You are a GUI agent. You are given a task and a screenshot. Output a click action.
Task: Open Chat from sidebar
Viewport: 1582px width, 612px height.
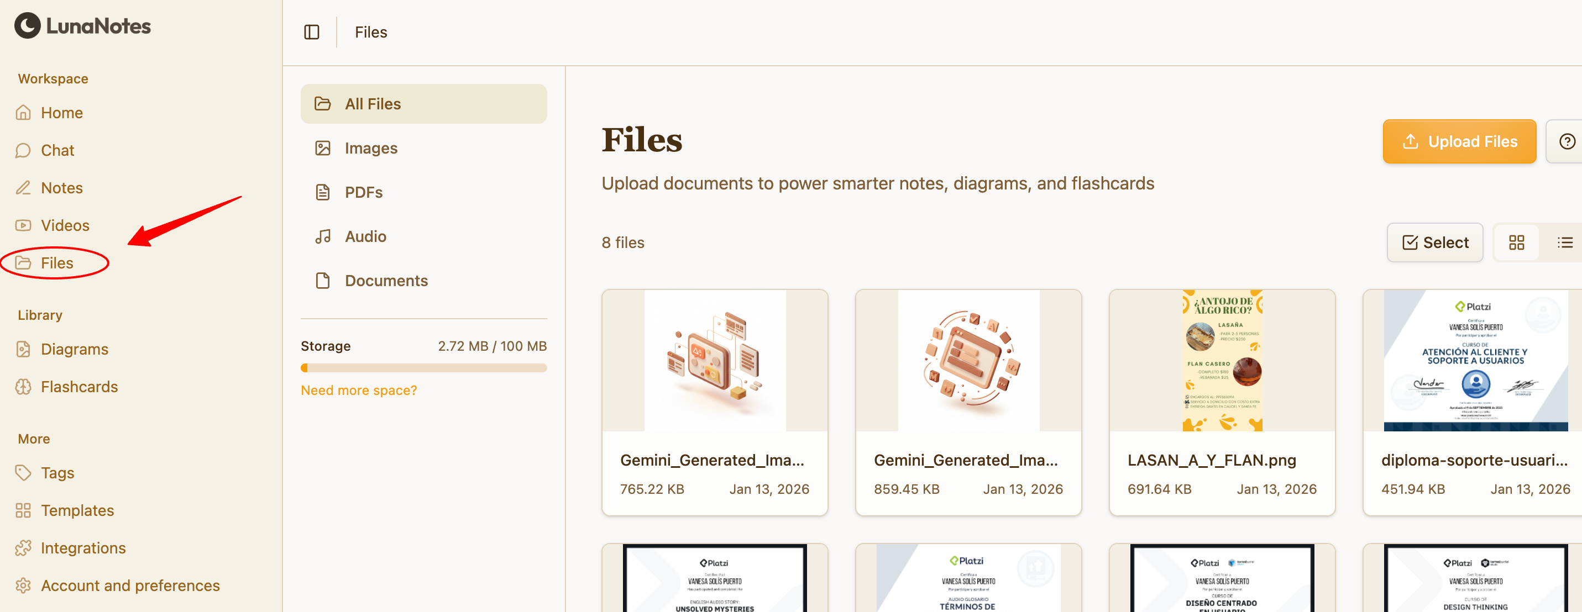point(57,150)
